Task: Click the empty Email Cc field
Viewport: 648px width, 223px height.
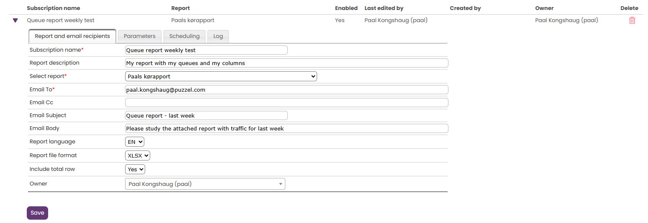Action: click(287, 103)
